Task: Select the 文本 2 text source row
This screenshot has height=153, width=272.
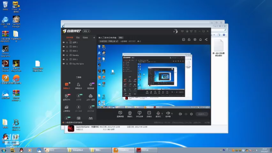Action: pyautogui.click(x=79, y=59)
